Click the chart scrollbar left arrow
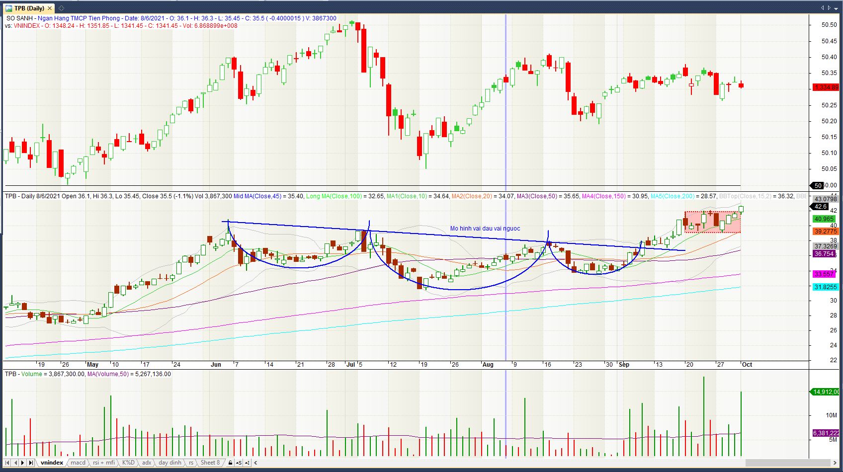This screenshot has width=843, height=472. coord(256,463)
